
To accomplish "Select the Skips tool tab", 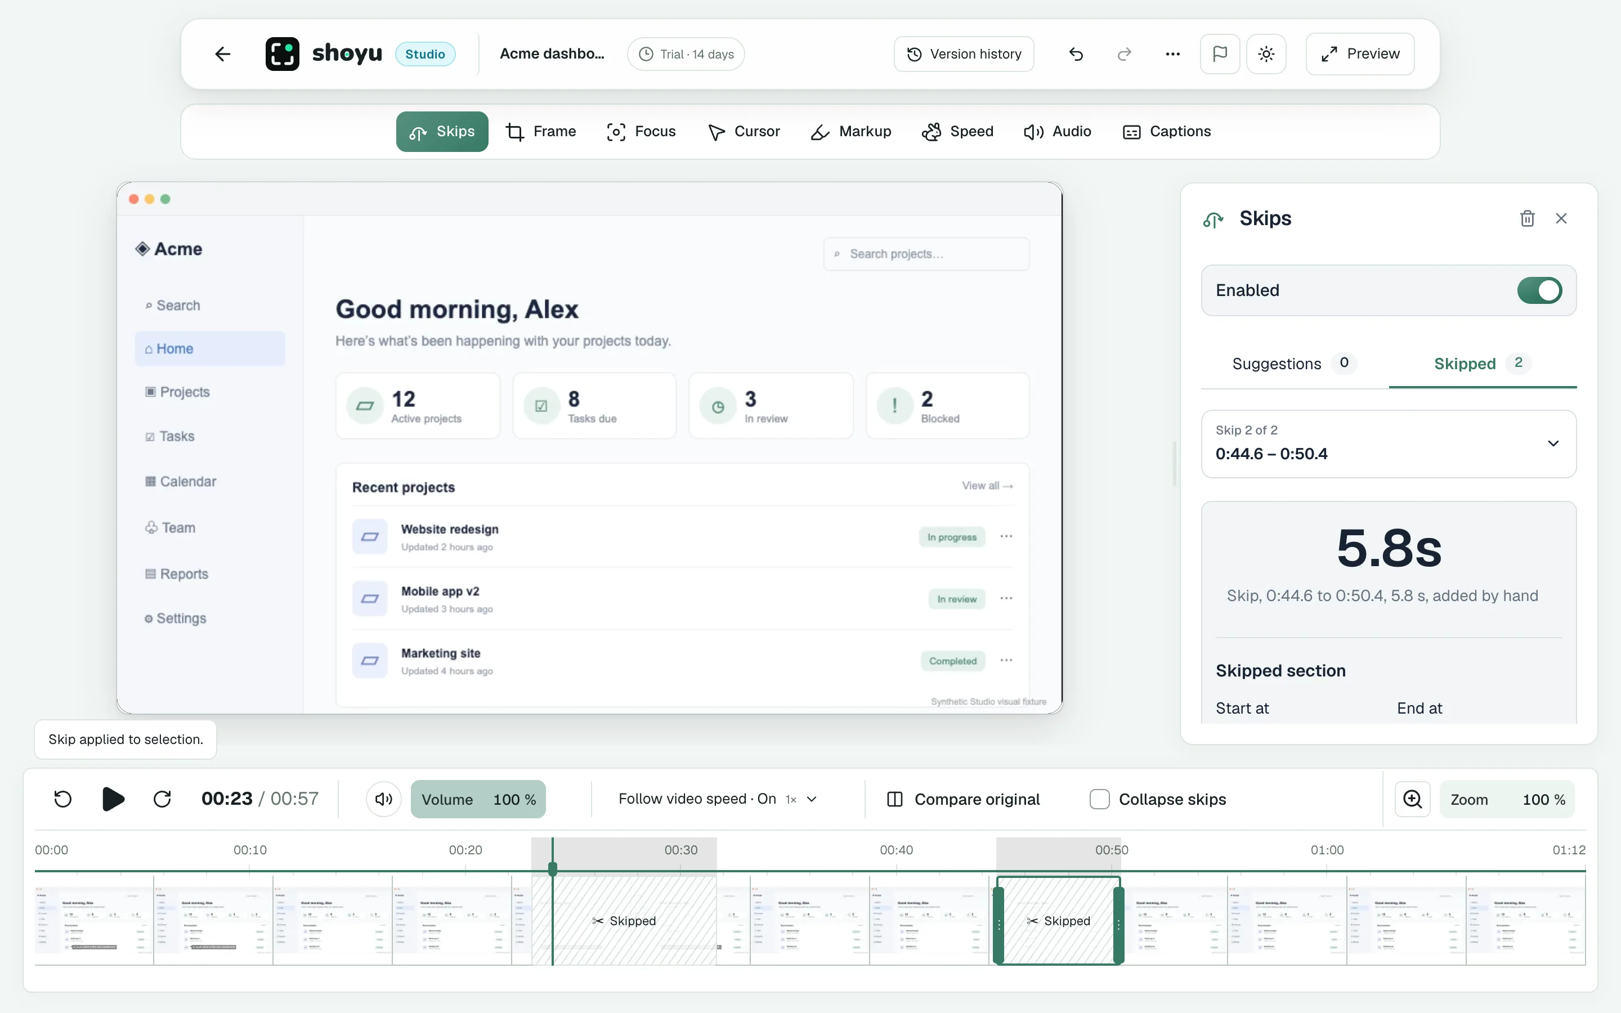I will pos(442,131).
